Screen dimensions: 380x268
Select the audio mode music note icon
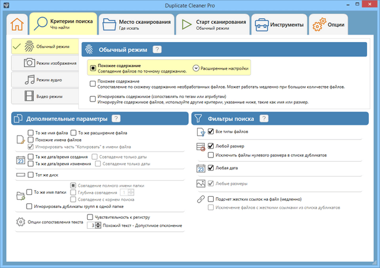[x=28, y=79]
